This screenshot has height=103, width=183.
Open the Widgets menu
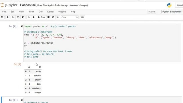[x=62, y=12]
